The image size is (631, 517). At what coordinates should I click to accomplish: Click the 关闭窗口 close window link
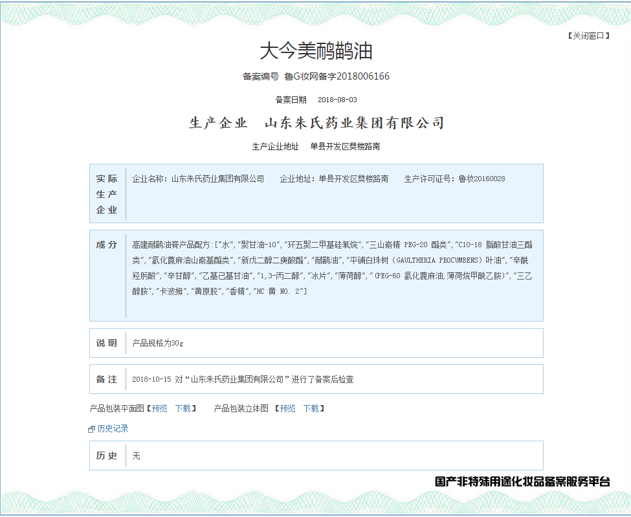click(x=589, y=36)
